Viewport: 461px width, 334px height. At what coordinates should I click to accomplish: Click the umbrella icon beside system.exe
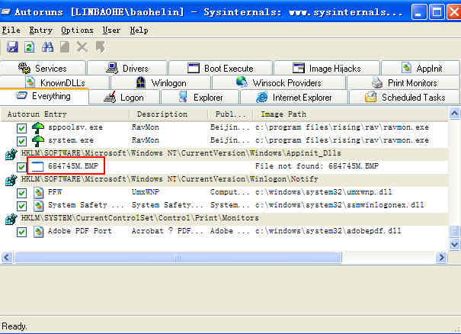coord(38,141)
